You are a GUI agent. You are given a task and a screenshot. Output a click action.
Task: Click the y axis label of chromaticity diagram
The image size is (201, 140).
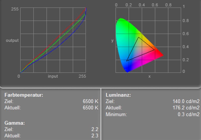[112, 41]
